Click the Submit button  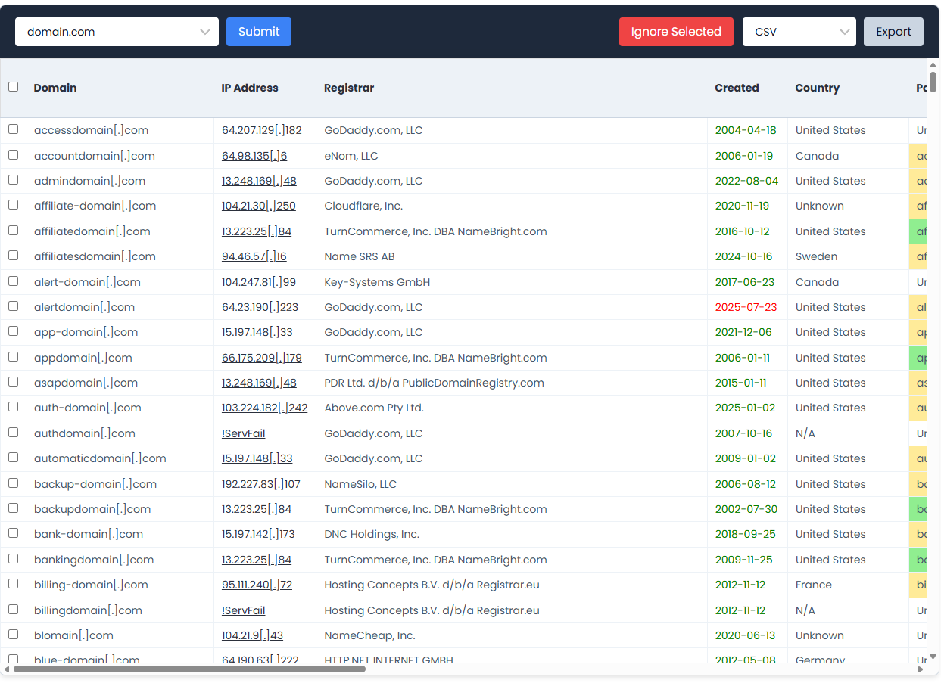coord(258,32)
